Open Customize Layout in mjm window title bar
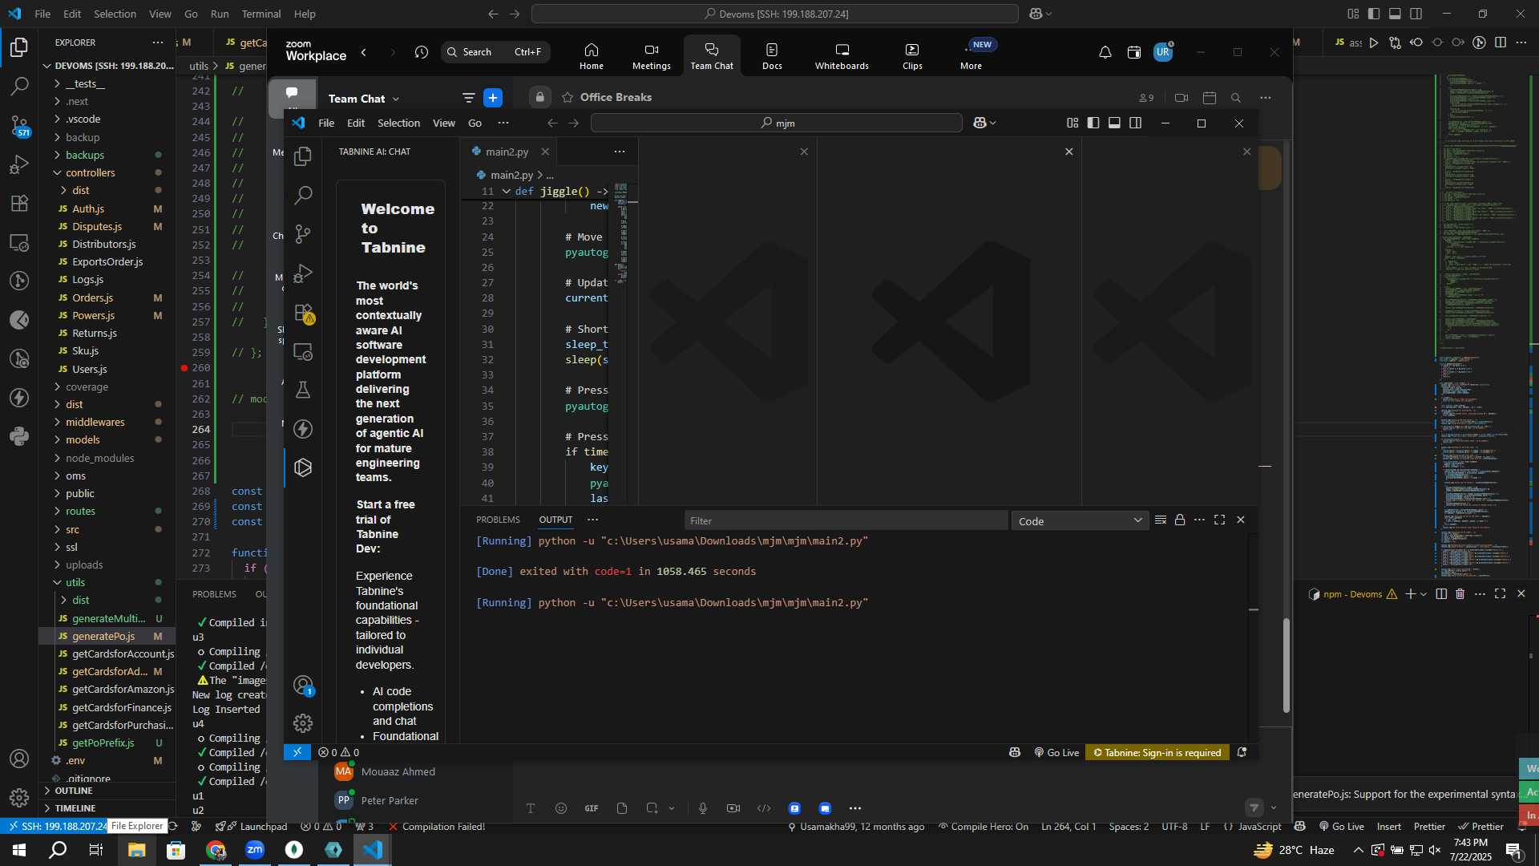The image size is (1539, 866). pyautogui.click(x=1072, y=123)
